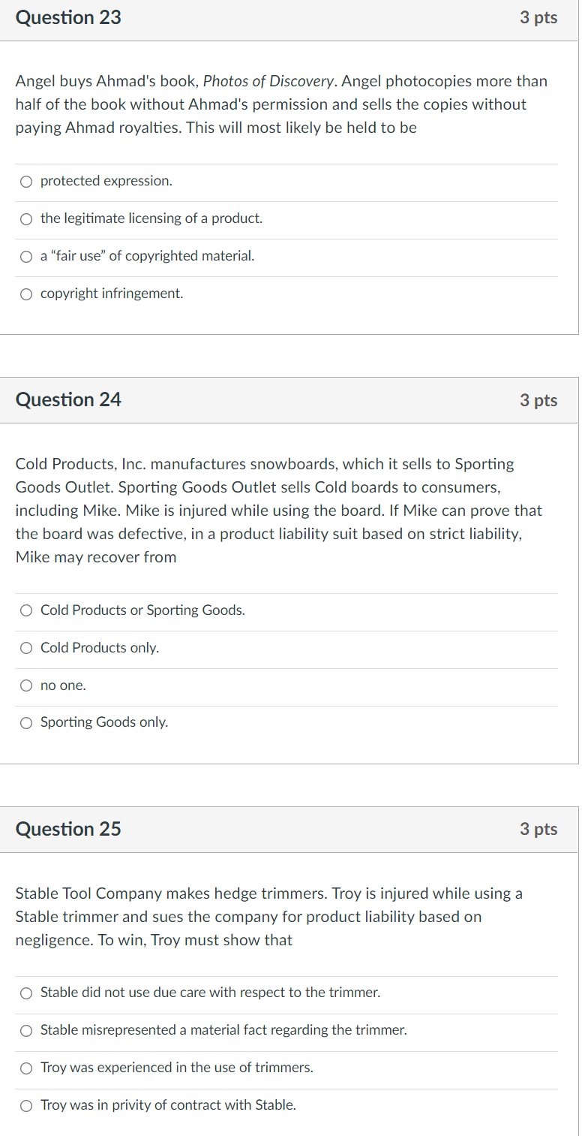Click the "3 pts" label on Question 24
The image size is (582, 1136).
pos(538,399)
